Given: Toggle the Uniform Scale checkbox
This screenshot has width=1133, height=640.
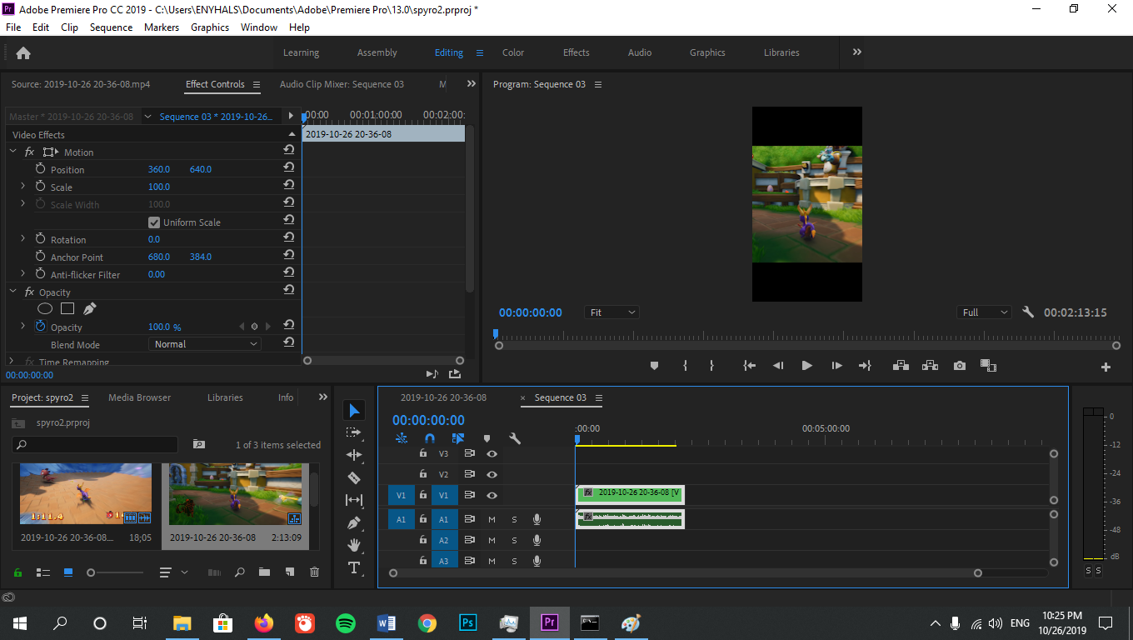Looking at the screenshot, I should pyautogui.click(x=154, y=222).
